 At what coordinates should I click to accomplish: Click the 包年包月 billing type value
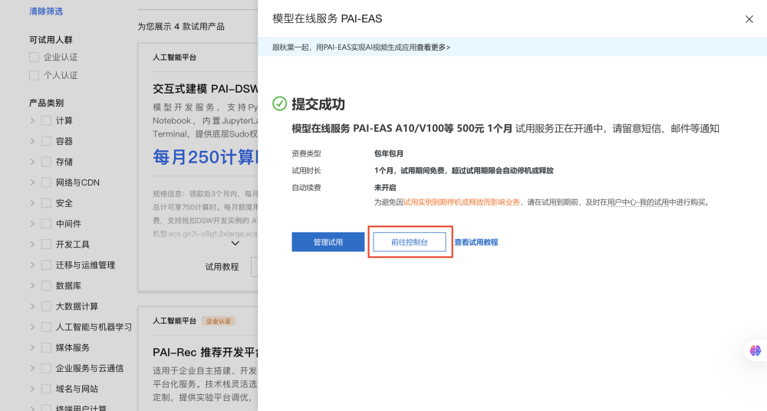pos(389,153)
